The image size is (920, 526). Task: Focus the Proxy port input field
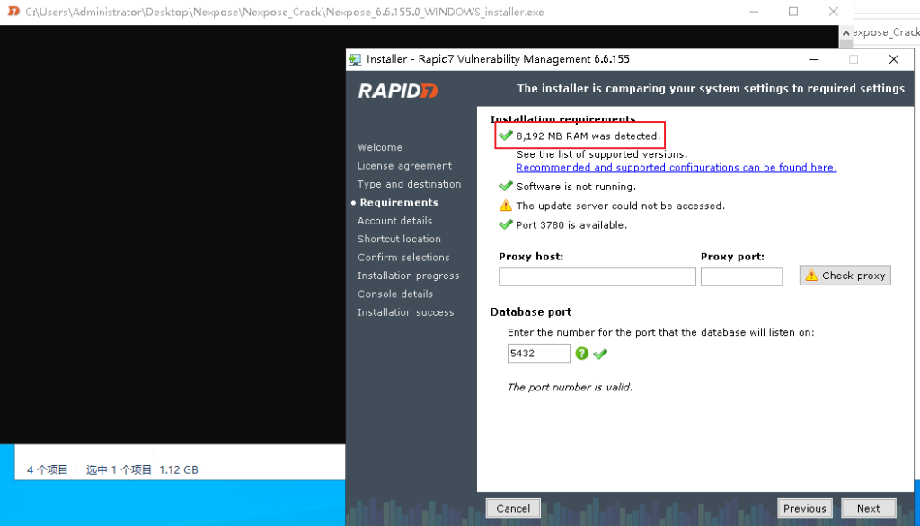coord(741,276)
